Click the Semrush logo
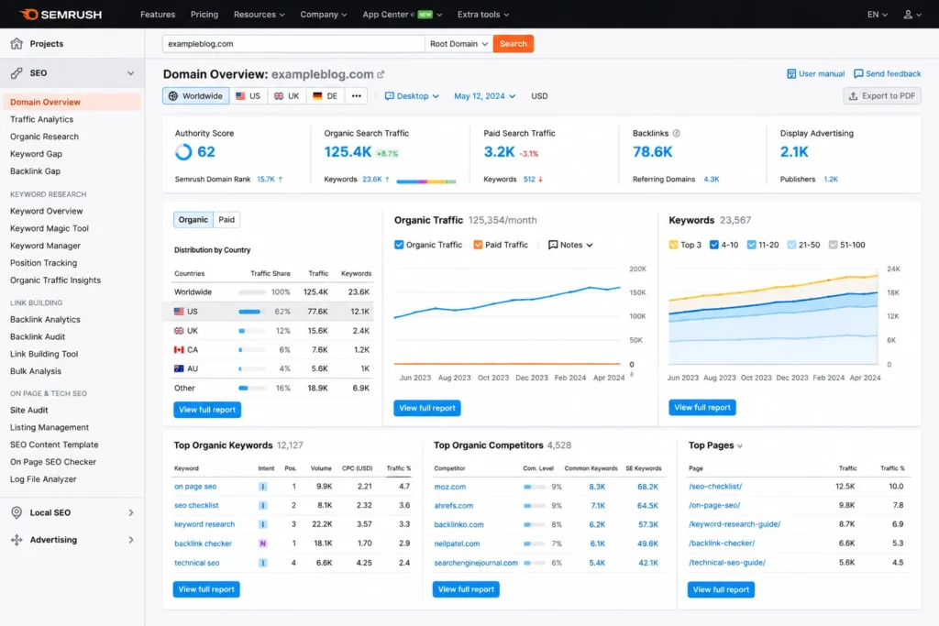 [x=61, y=15]
